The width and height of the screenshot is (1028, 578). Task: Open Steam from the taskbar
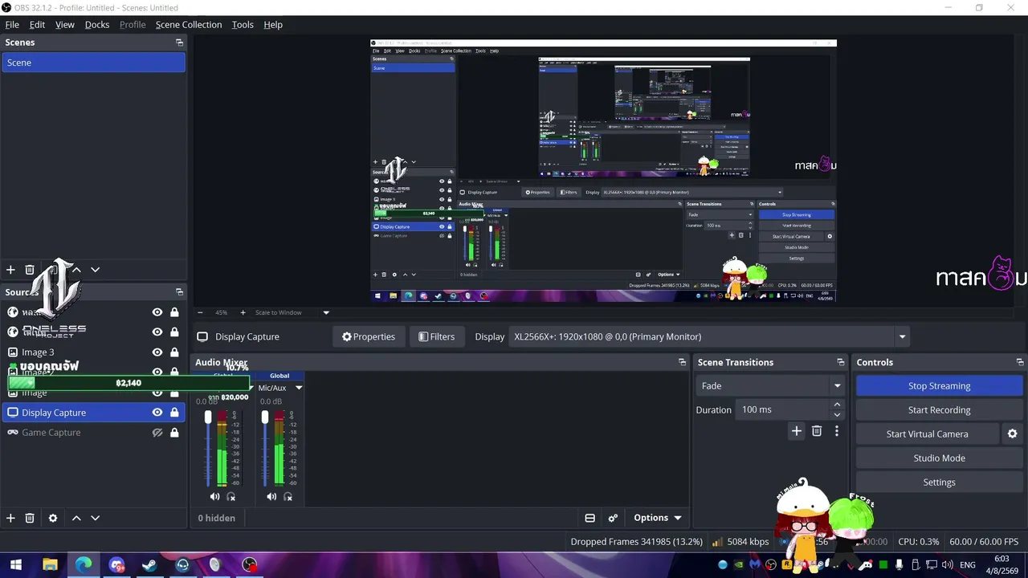[x=149, y=565]
